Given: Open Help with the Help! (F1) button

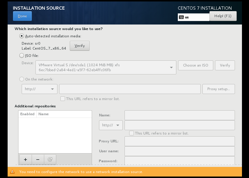Looking at the screenshot, I should coord(223,16).
